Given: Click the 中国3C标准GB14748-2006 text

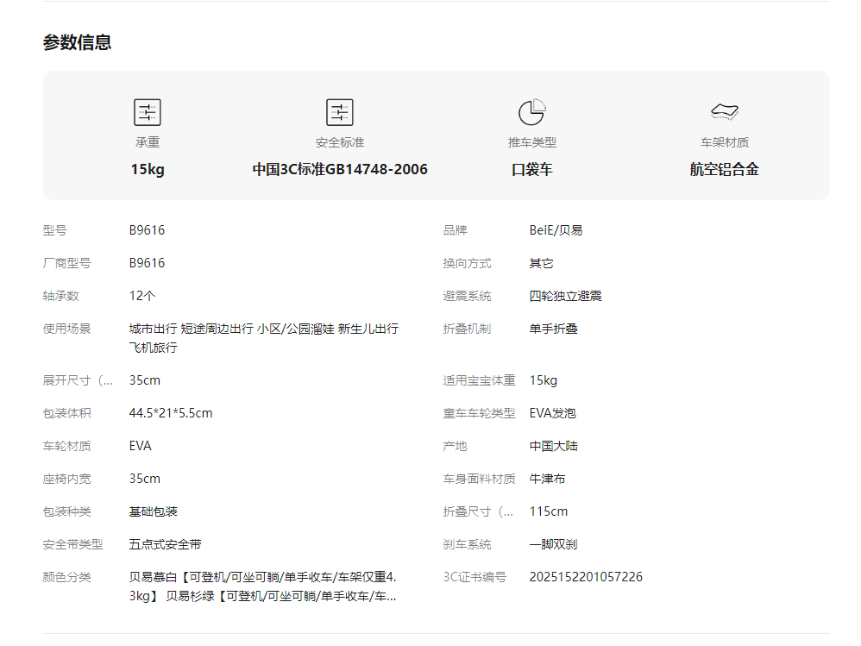Looking at the screenshot, I should (340, 169).
